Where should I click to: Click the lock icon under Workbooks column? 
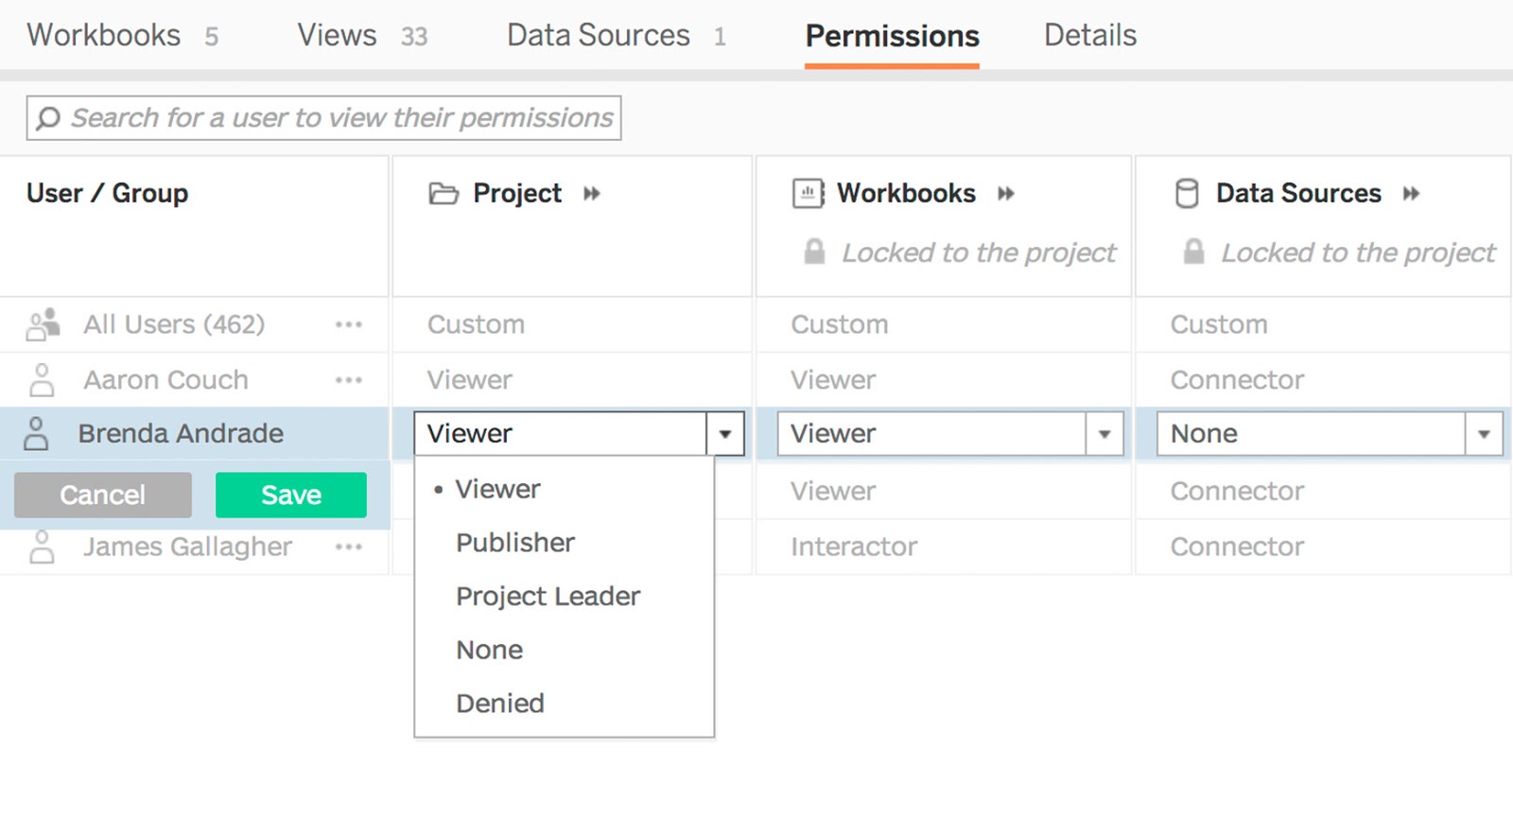click(813, 252)
